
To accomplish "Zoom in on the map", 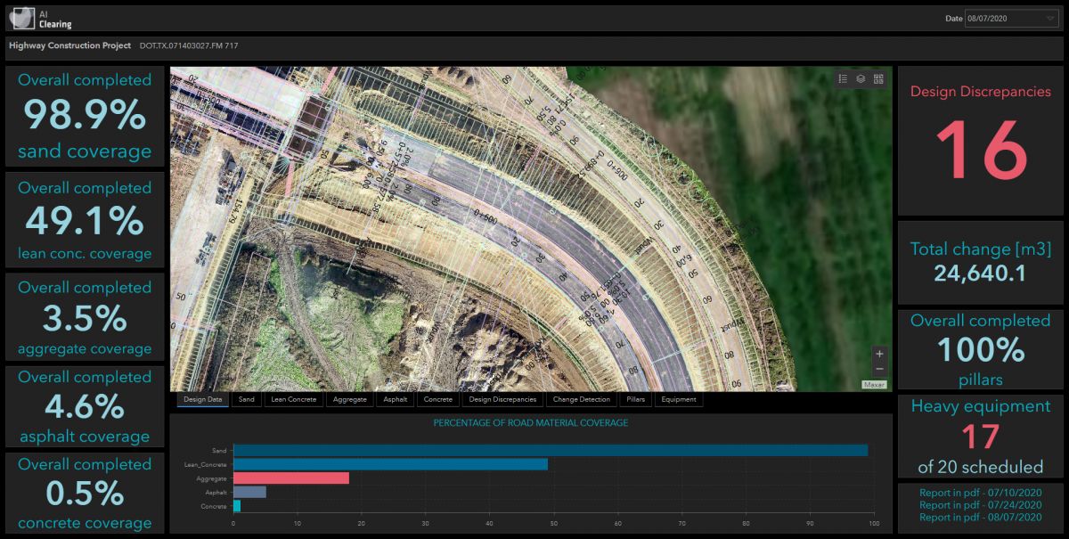I will [879, 354].
